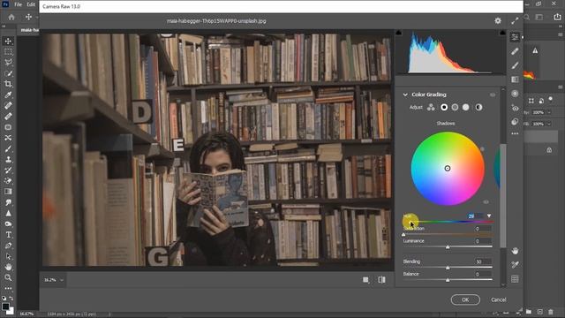Open the Camera Raw Presets panel
Screen dimensions: 565x318
point(515,122)
